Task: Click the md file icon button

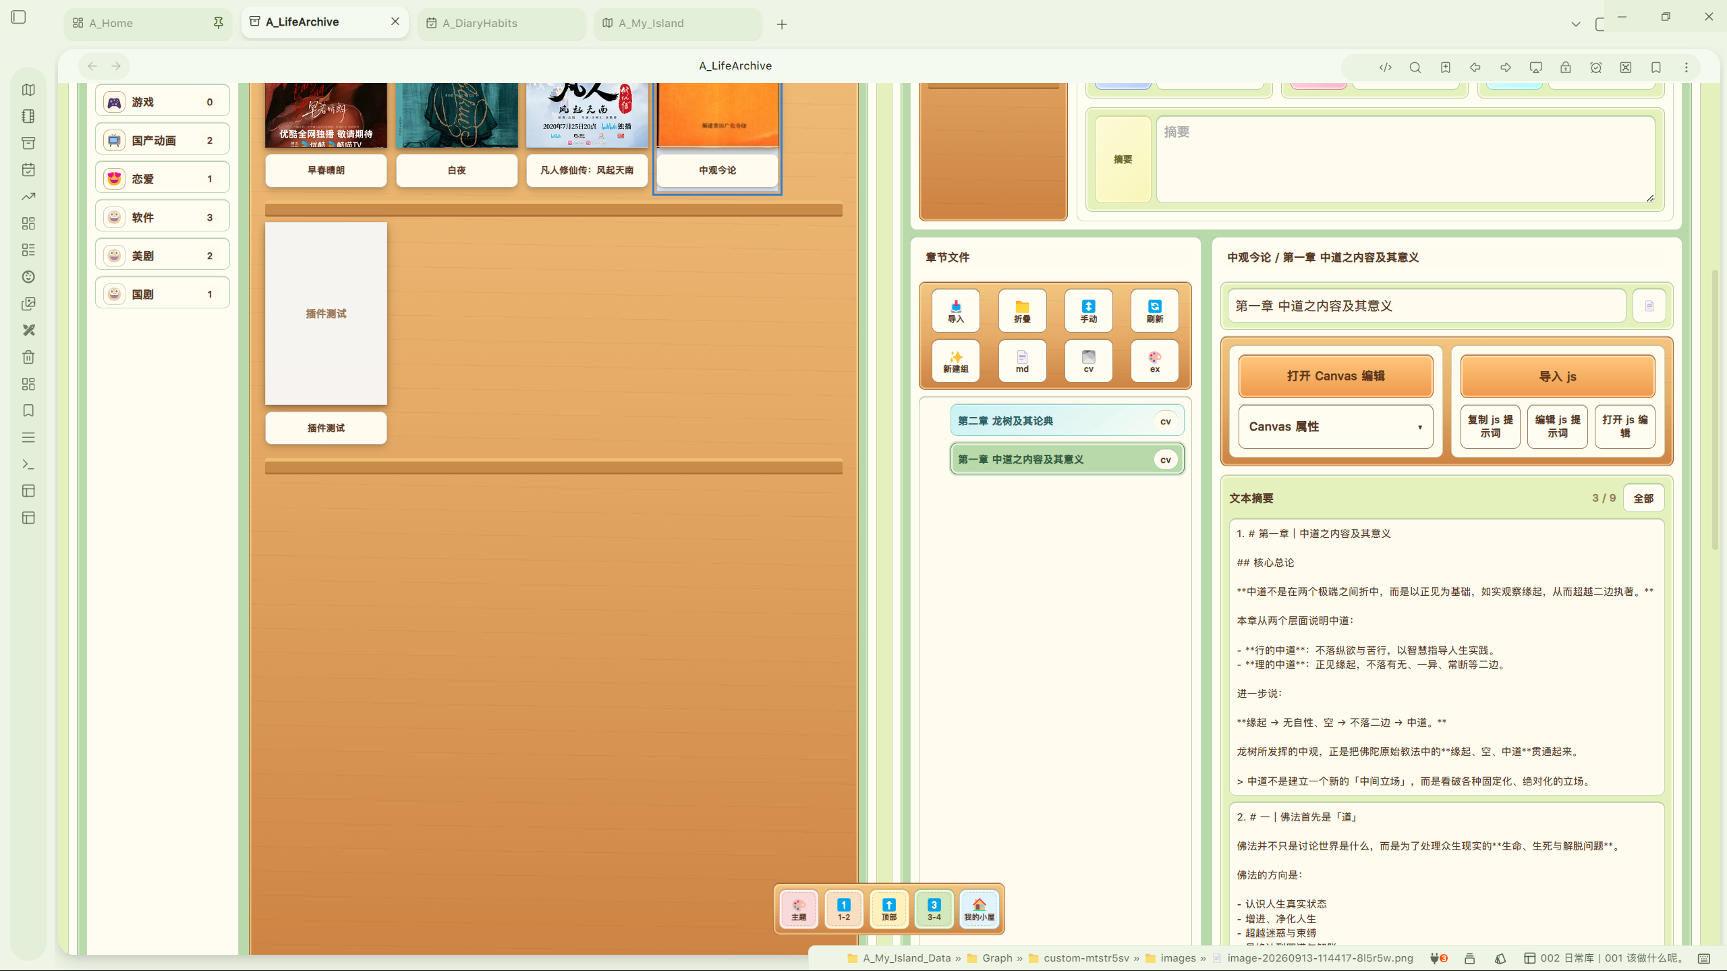Action: pos(1022,361)
